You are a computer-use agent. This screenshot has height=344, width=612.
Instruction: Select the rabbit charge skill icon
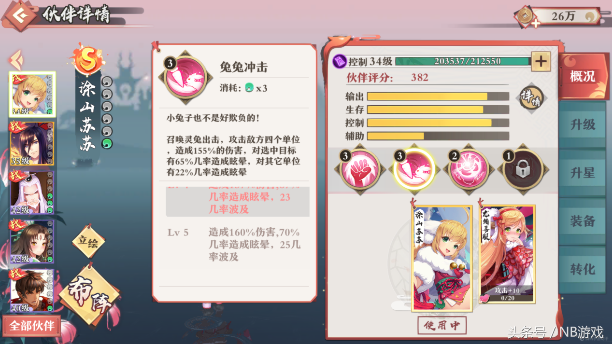point(413,169)
